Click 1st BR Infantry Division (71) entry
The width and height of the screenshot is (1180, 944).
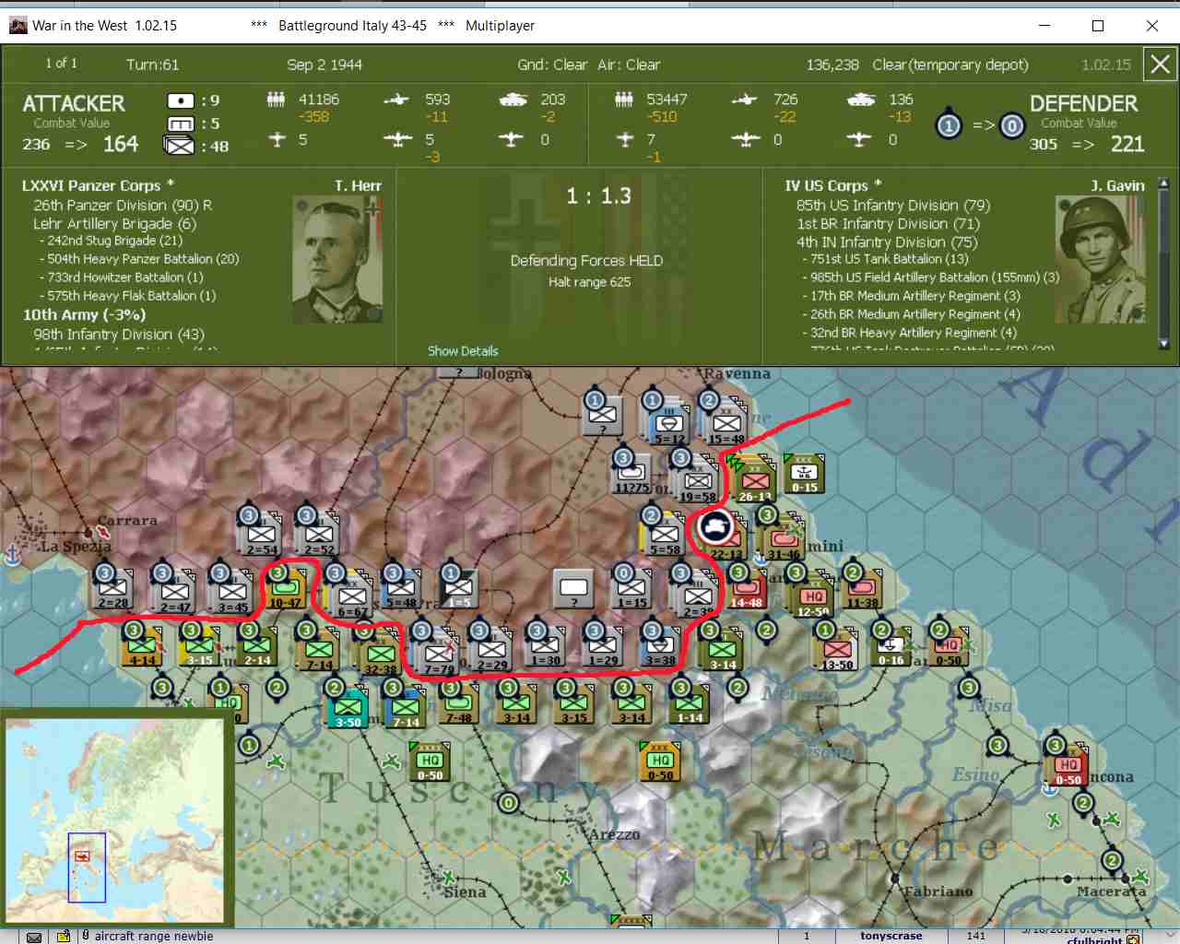[888, 224]
